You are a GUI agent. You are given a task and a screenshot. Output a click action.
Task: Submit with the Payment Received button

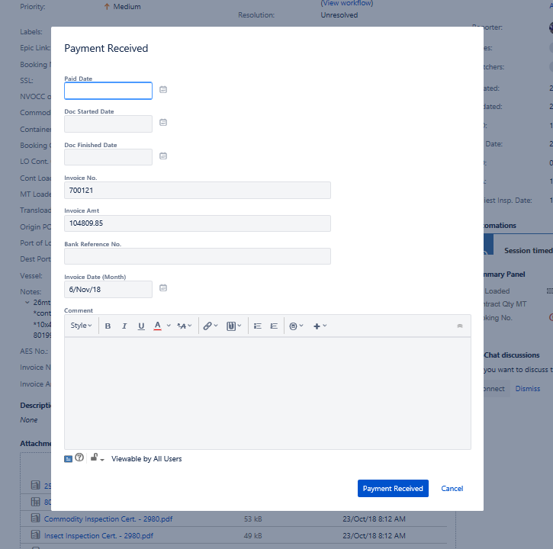click(393, 488)
